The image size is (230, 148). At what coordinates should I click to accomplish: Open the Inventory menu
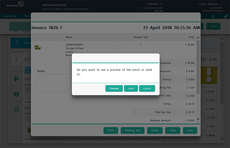click(9, 16)
